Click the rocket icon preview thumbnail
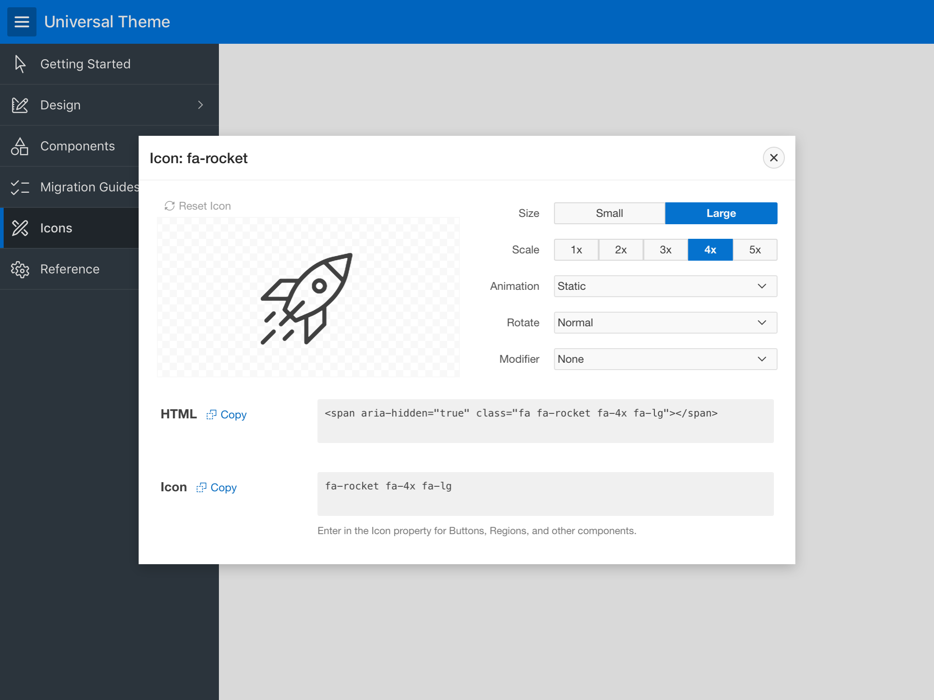Screen dimensions: 934x700 (x=308, y=297)
